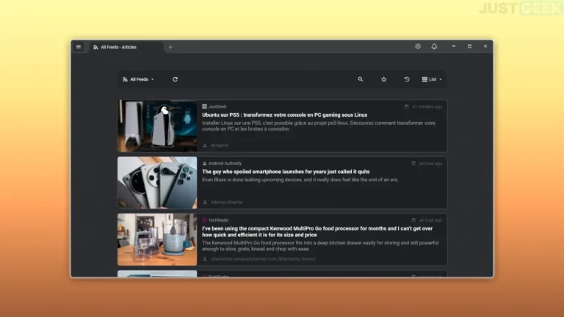Minimize the feed reader window
This screenshot has width=564, height=317.
pos(454,46)
